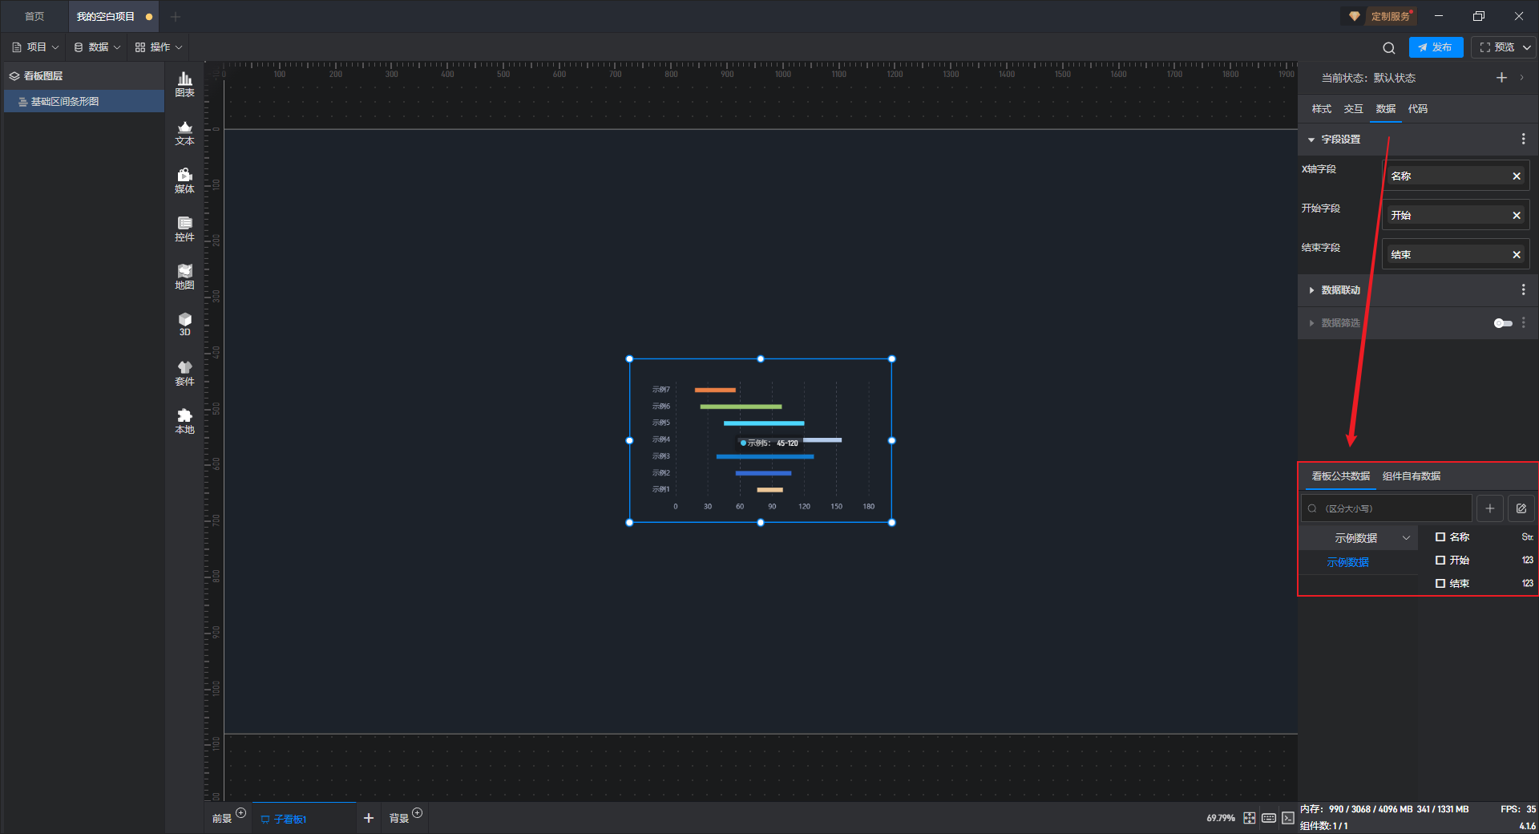Open the 3D components icon
1539x834 pixels.
click(184, 324)
